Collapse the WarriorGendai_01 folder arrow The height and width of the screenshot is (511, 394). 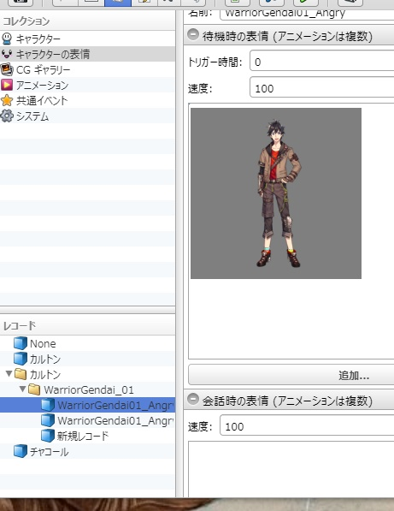pyautogui.click(x=22, y=389)
